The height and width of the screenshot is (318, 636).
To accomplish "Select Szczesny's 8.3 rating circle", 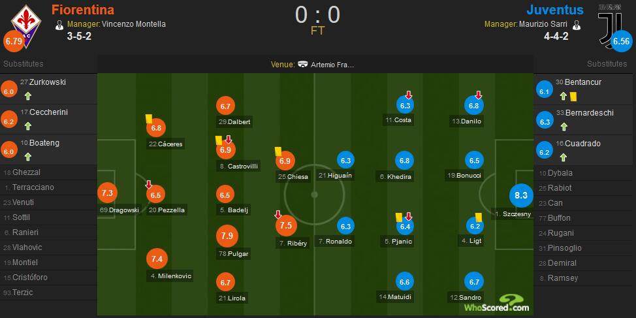I will click(x=521, y=195).
